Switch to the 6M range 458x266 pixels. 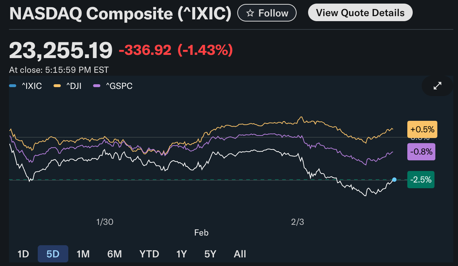[114, 254]
